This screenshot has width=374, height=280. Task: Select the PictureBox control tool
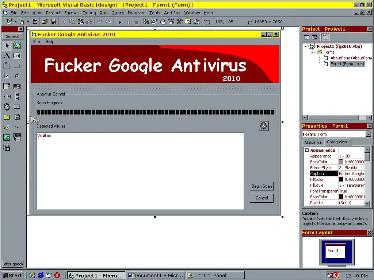click(17, 46)
